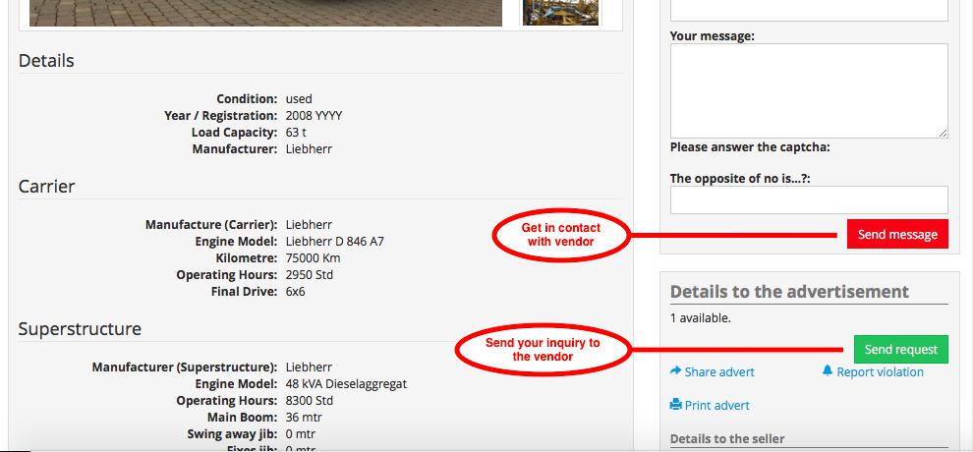
Task: Click the Send your inquiry to vendor callout
Action: (x=543, y=350)
